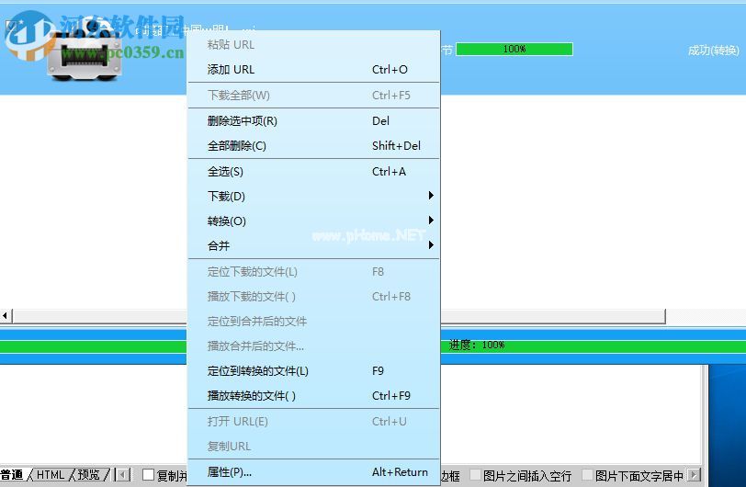Switch to the HTML tab
746x487 pixels.
[50, 475]
